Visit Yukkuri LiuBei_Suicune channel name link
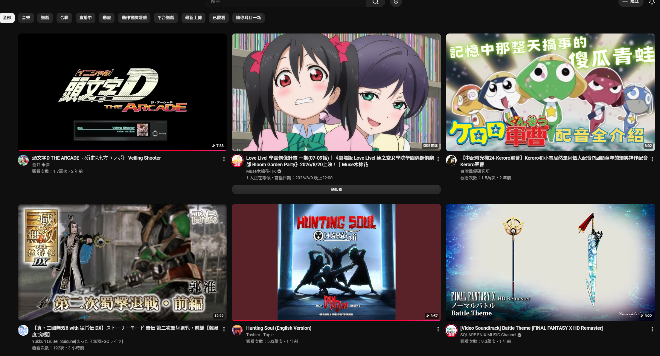660x356 pixels. pyautogui.click(x=78, y=341)
